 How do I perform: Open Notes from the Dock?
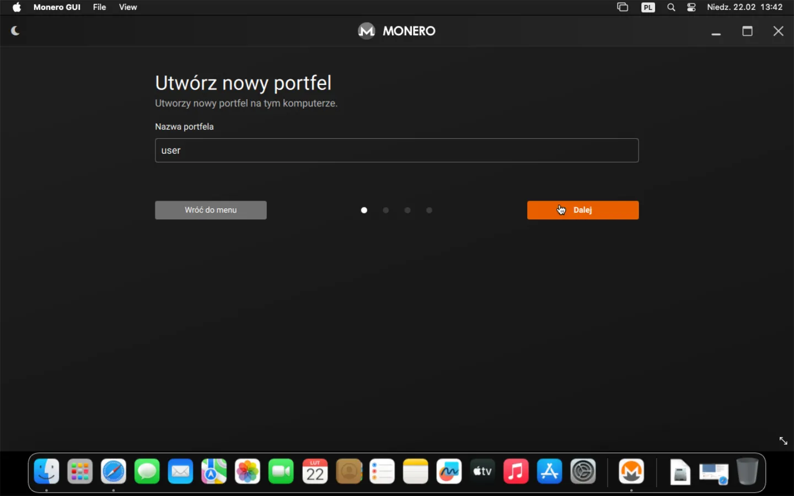point(416,472)
